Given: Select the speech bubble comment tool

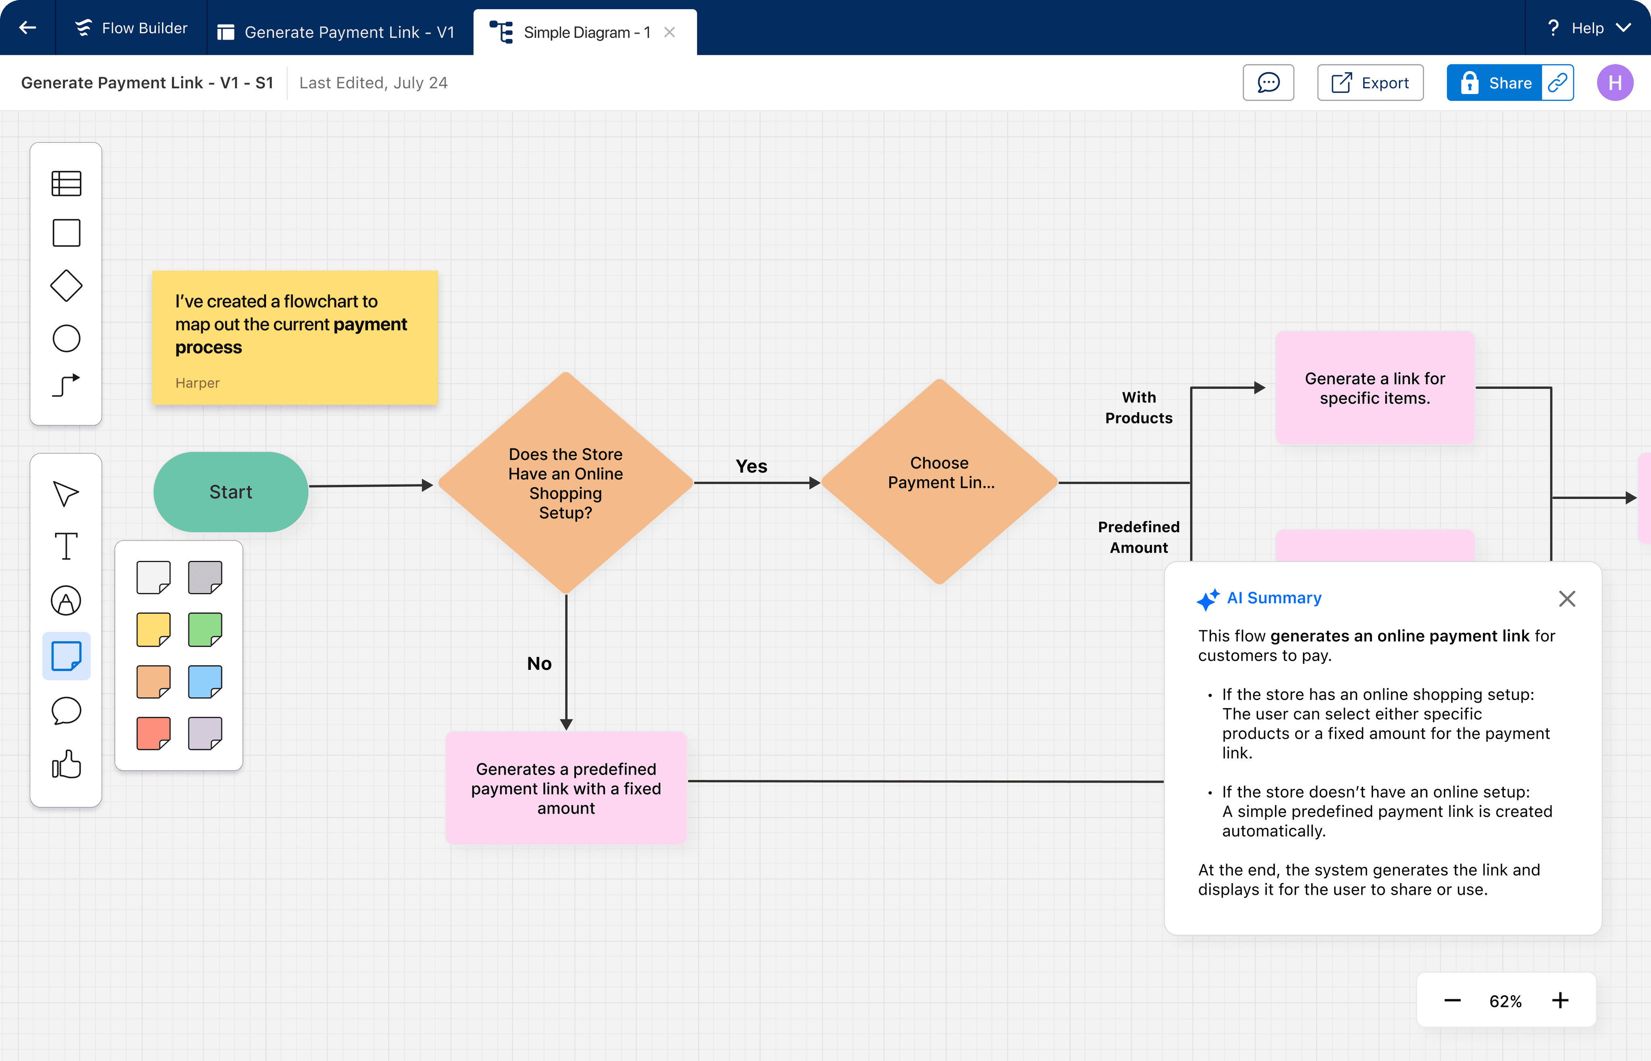Looking at the screenshot, I should tap(66, 710).
